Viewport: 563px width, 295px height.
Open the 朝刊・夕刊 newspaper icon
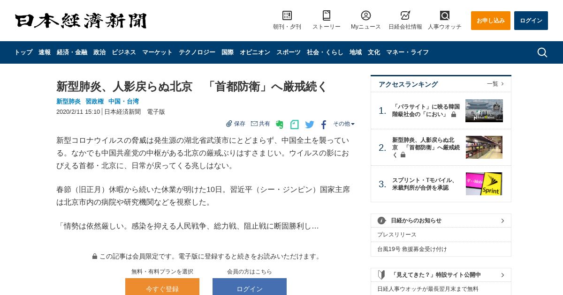tap(287, 15)
